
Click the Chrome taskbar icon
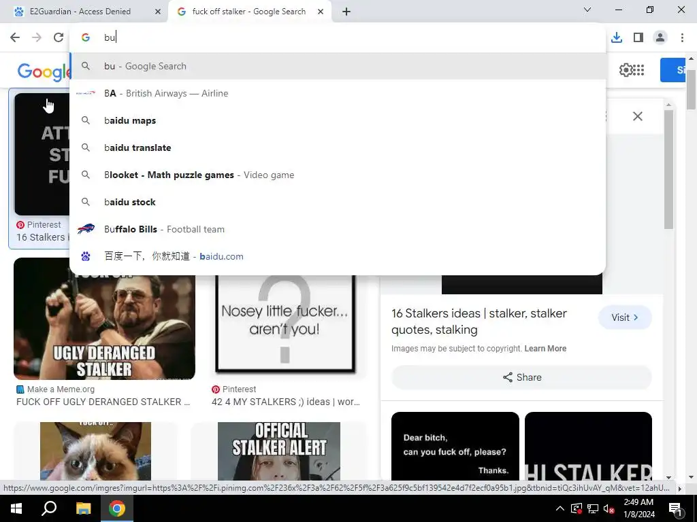117,508
